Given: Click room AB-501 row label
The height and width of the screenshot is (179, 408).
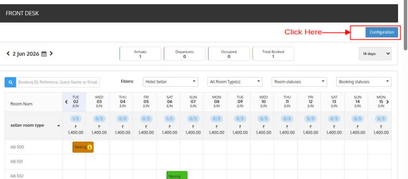Looking at the screenshot, I should point(17,161).
